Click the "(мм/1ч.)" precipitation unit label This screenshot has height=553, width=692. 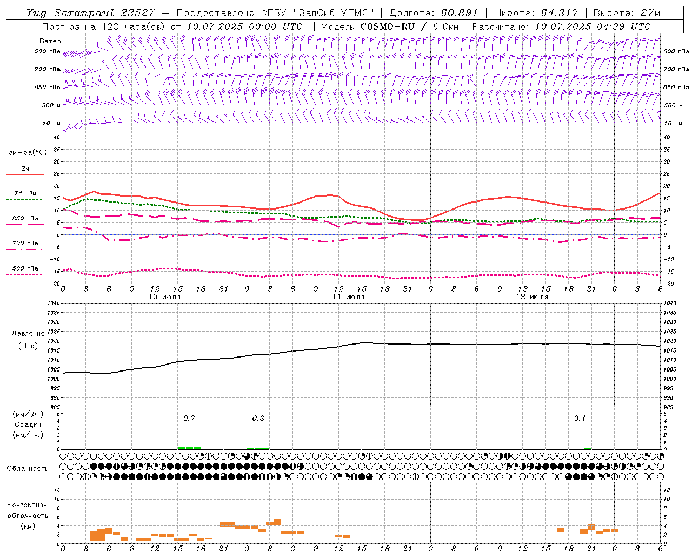click(28, 435)
